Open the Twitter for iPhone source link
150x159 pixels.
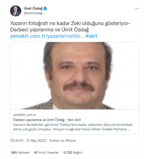(62, 140)
